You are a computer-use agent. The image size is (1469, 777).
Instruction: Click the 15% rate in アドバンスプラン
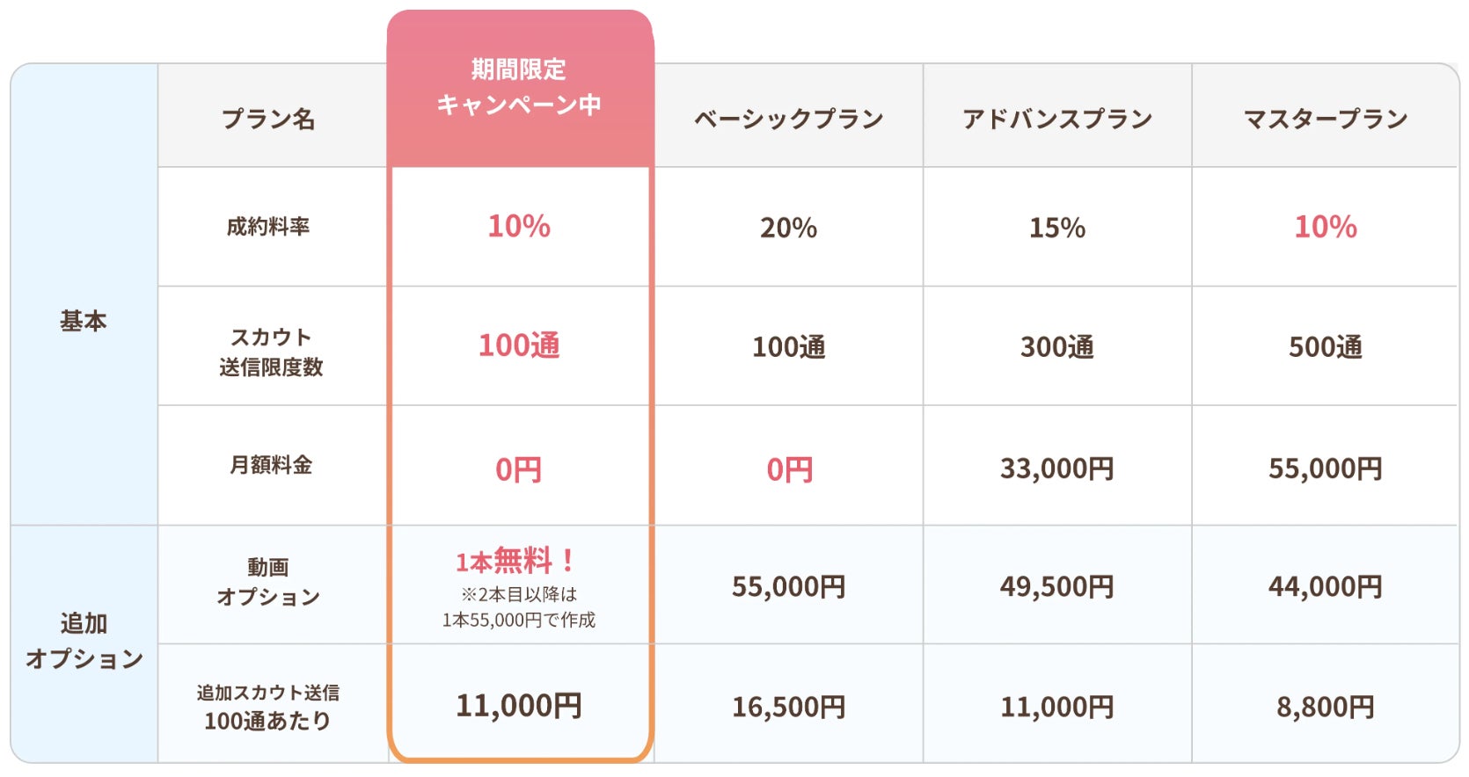(1057, 229)
